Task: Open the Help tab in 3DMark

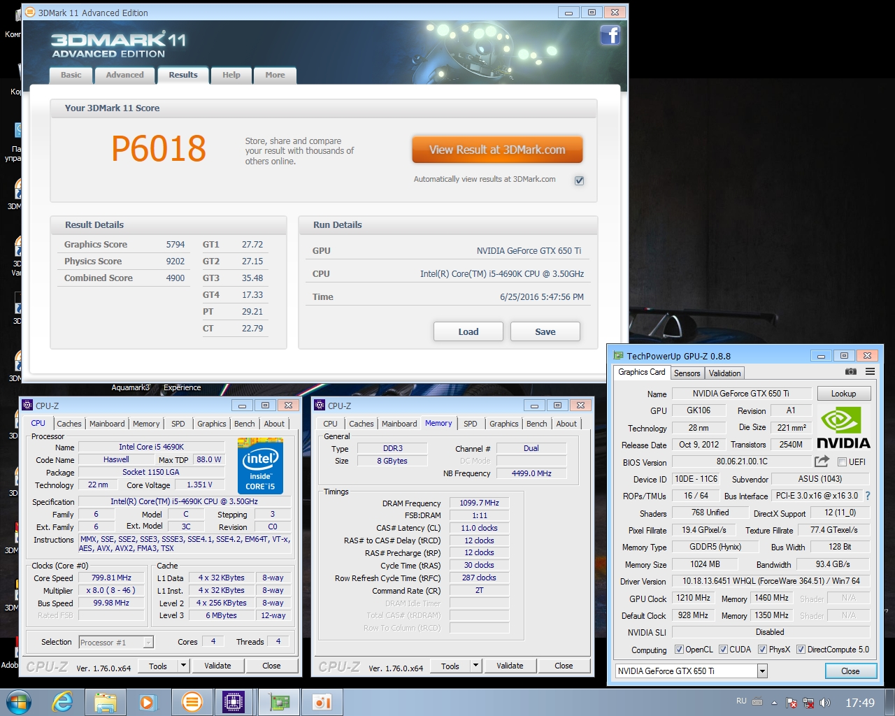Action: point(231,75)
